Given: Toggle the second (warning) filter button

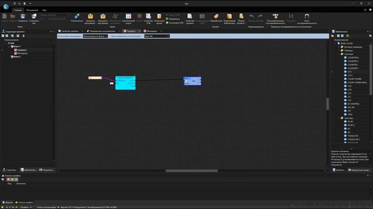Looking at the screenshot, I should click(x=12, y=179).
